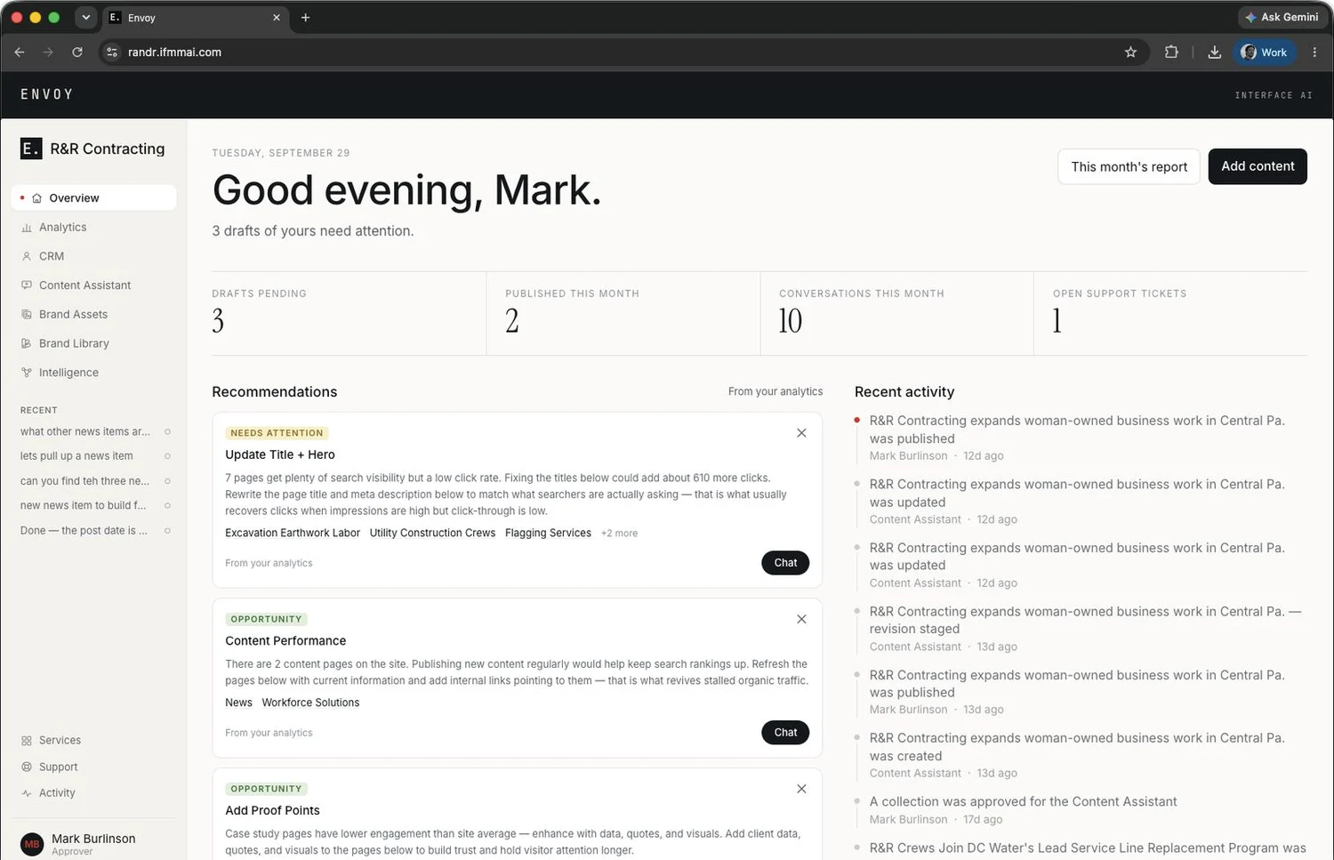Click the '+2 more' pages text
Screen dimensions: 1334x860
pos(619,534)
